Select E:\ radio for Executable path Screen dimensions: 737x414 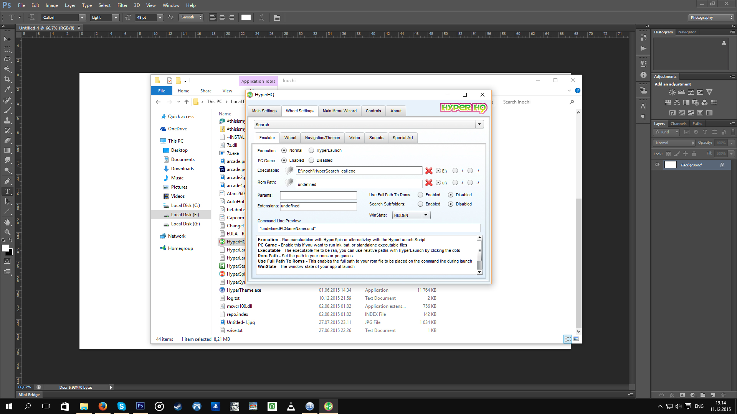pos(438,171)
